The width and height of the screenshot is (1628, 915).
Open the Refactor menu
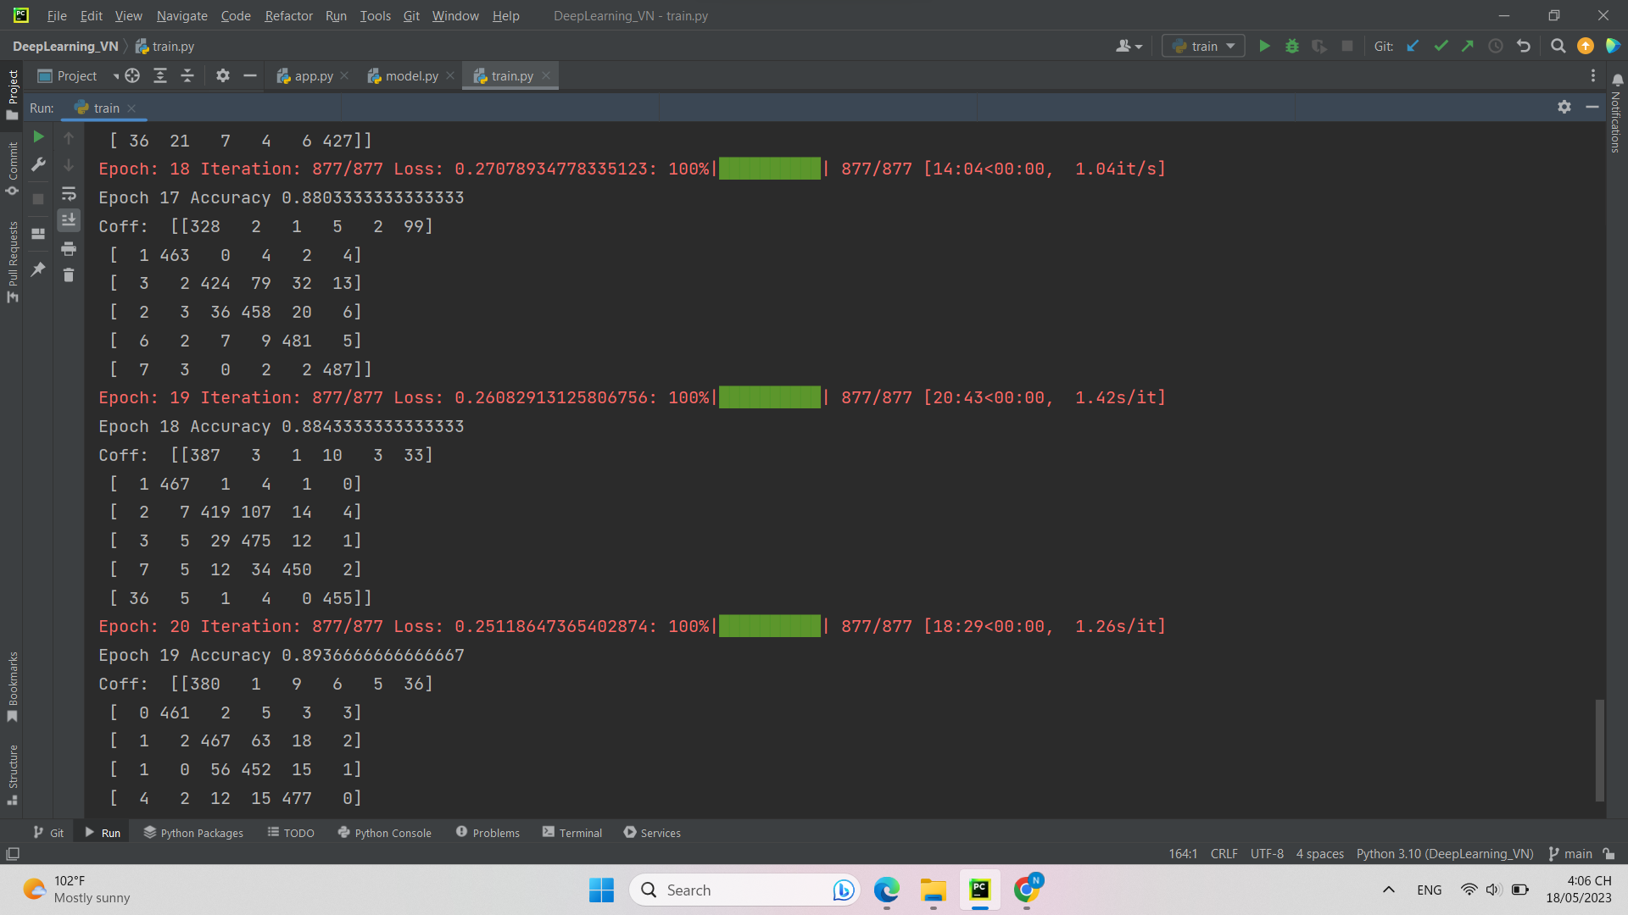tap(288, 15)
